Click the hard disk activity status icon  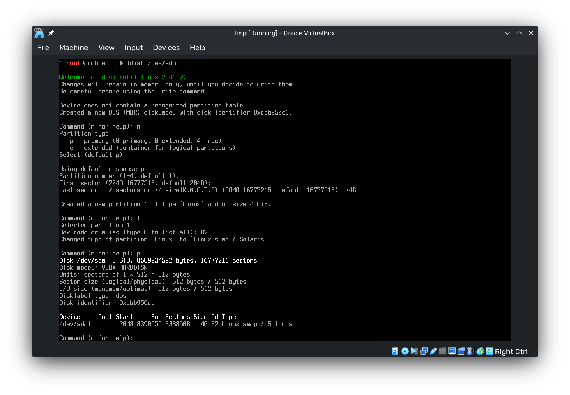[395, 351]
